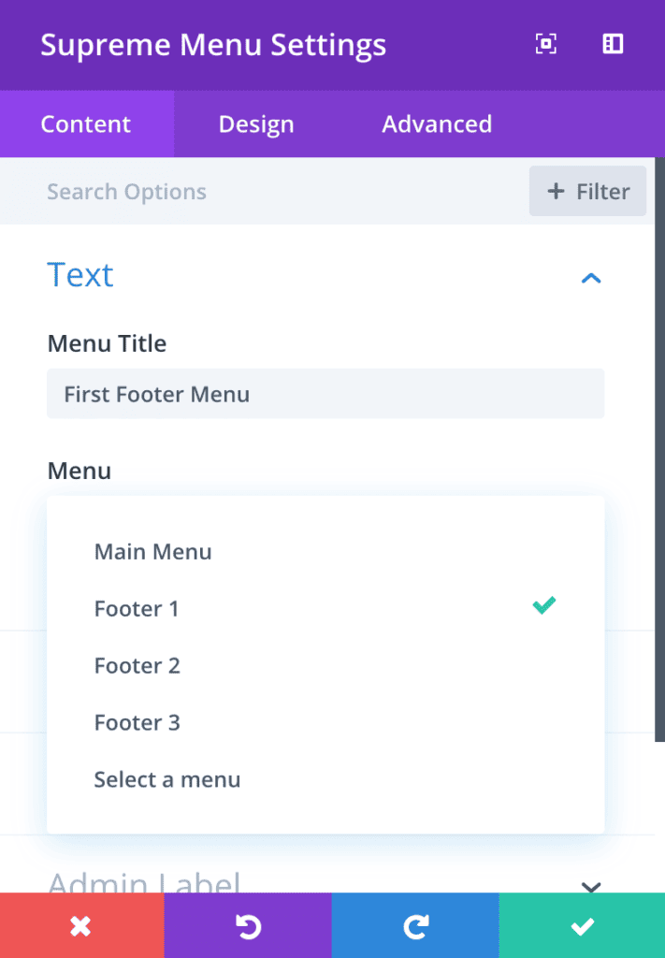Switch to the Content tab
Screen dimensions: 665x958
pyautogui.click(x=85, y=123)
